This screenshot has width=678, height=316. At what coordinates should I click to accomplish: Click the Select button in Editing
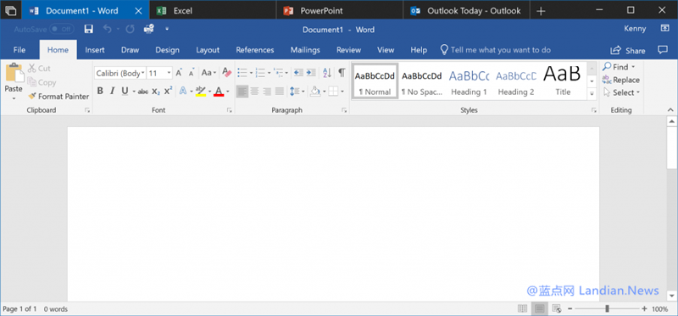[621, 92]
